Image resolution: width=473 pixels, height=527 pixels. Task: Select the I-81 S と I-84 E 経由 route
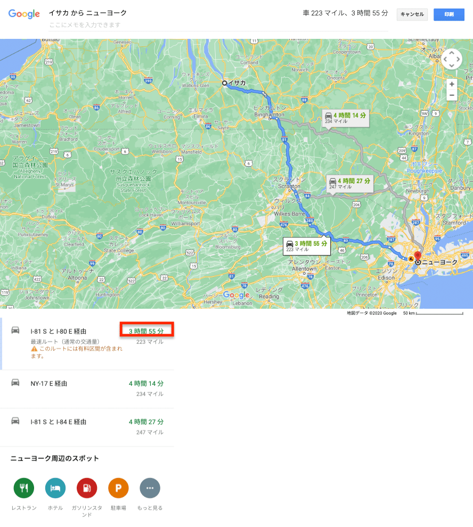coord(87,427)
